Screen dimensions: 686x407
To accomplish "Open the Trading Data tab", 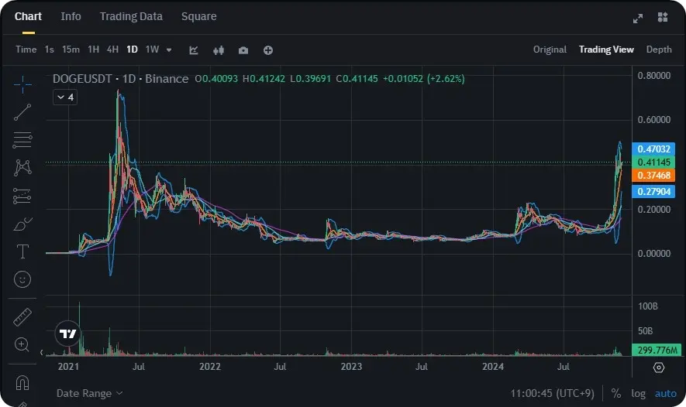I will coord(131,16).
